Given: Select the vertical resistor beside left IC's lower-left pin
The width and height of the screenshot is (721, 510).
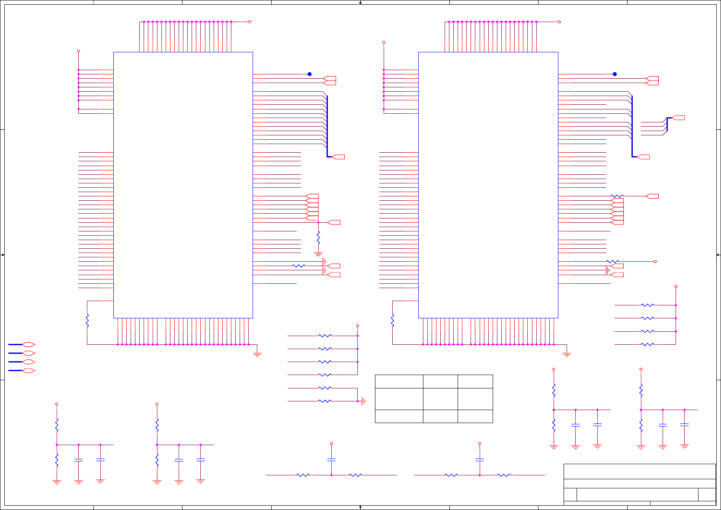Looking at the screenshot, I should [87, 321].
